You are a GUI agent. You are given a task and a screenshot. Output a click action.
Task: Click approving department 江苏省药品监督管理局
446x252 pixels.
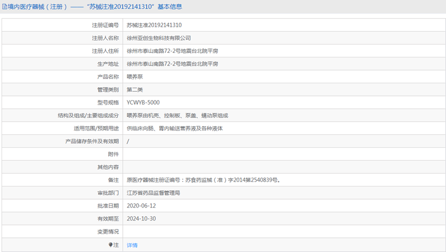153,193
